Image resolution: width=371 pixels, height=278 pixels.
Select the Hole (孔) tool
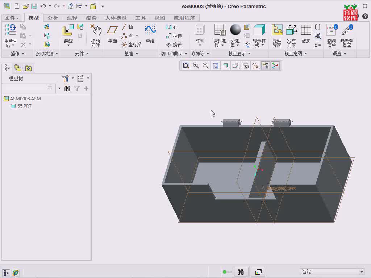click(x=171, y=27)
